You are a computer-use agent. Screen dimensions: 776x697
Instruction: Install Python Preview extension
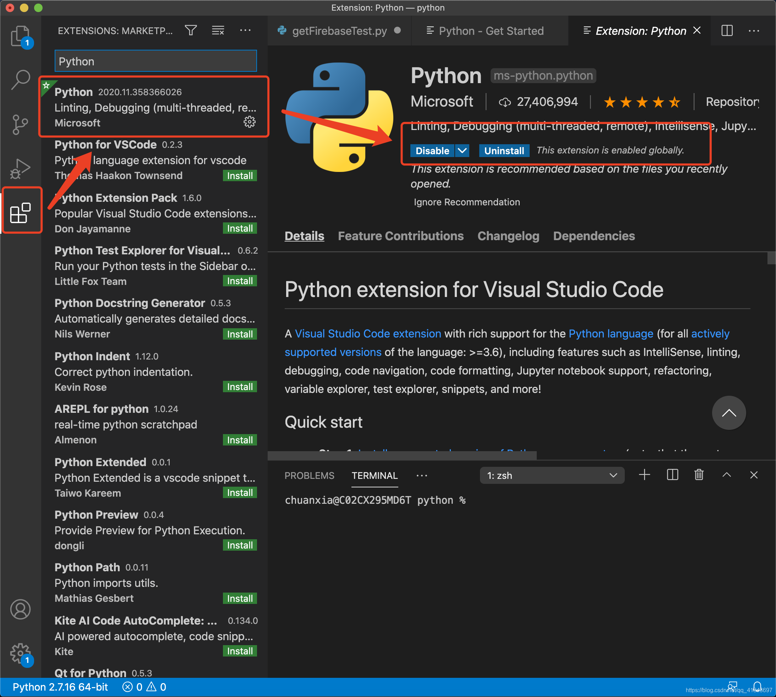coord(240,545)
